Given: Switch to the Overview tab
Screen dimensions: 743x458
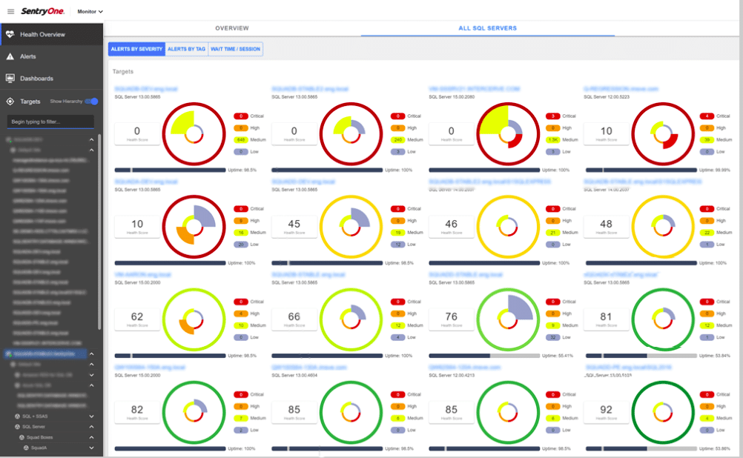Looking at the screenshot, I should (231, 28).
